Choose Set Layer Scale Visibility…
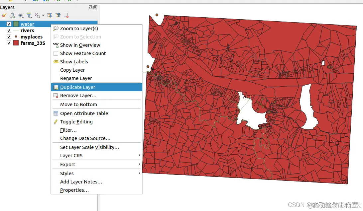Image resolution: width=363 pixels, height=211 pixels. click(x=96, y=147)
